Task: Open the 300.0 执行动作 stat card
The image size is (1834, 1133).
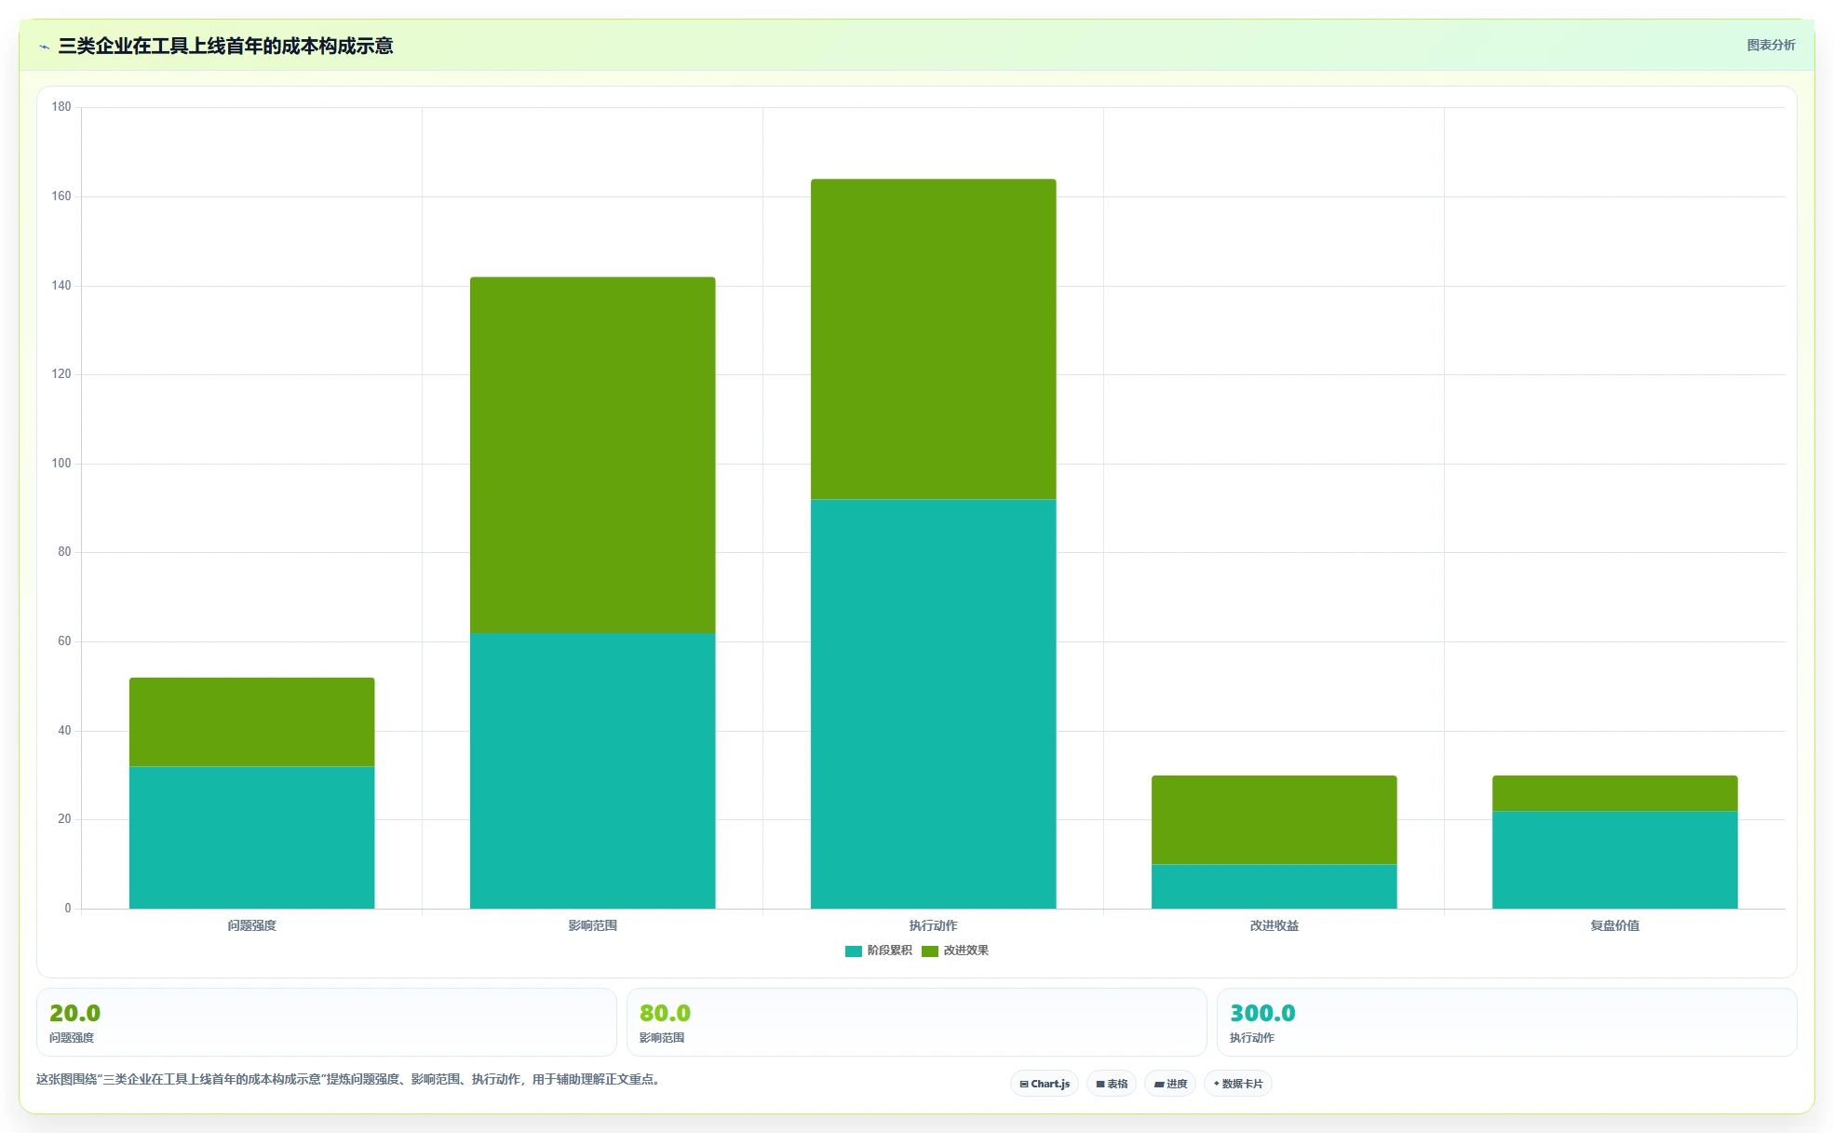Action: tap(1507, 1022)
